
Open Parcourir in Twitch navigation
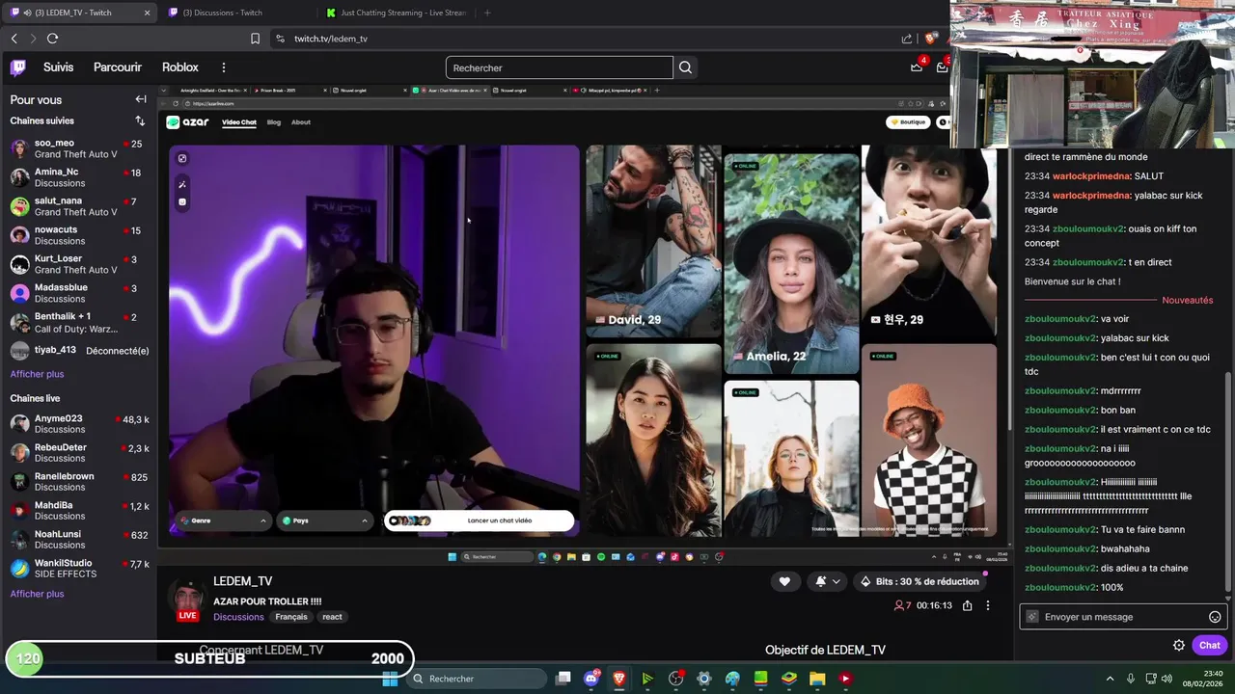click(118, 67)
